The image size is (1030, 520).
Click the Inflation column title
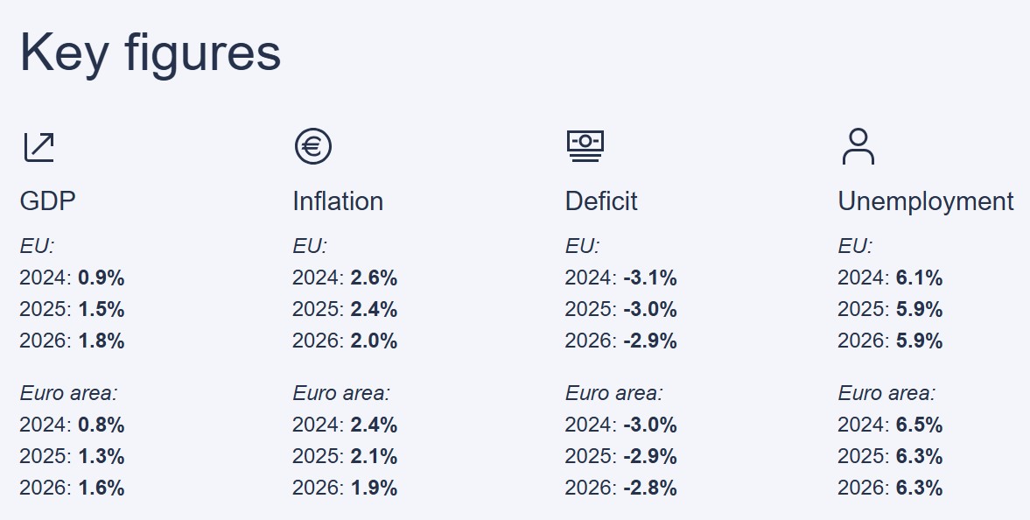click(338, 201)
